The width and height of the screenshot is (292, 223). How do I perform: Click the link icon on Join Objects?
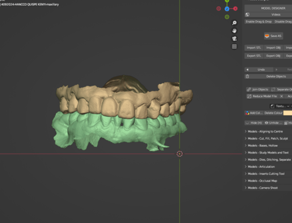click(249, 89)
